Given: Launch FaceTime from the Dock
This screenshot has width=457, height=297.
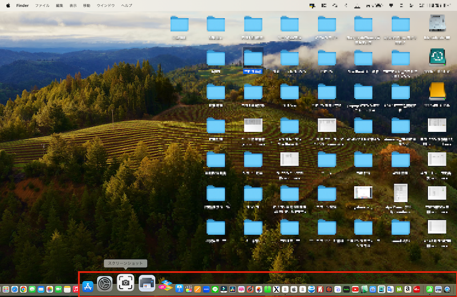Looking at the screenshot, I should (58, 289).
